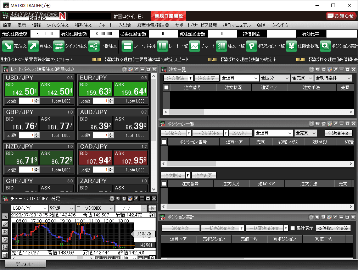Switch to the デフォルト layout tab
Viewport: 358px width, 270px height.
click(25, 264)
